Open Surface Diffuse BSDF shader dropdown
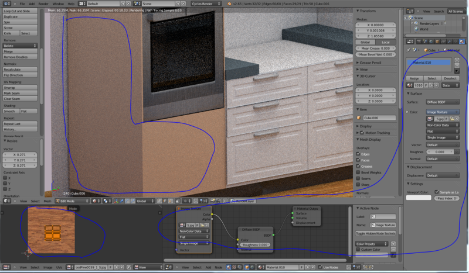The width and height of the screenshot is (469, 273). point(443,102)
